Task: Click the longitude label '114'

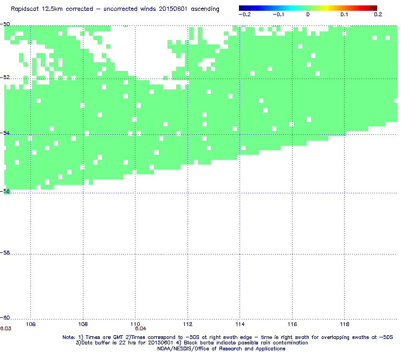Action: [240, 324]
